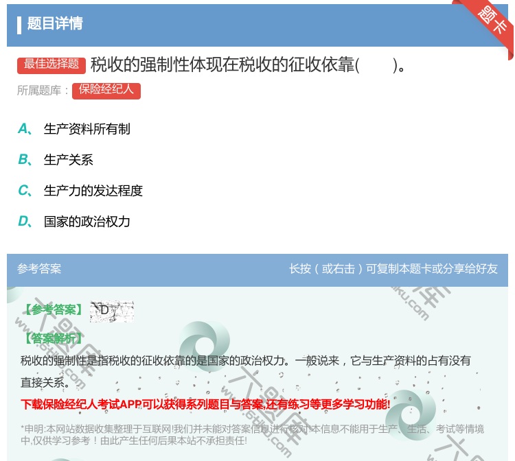The image size is (515, 461).
Task: Click the disclaimer text starting *申明
Action: coord(252,434)
